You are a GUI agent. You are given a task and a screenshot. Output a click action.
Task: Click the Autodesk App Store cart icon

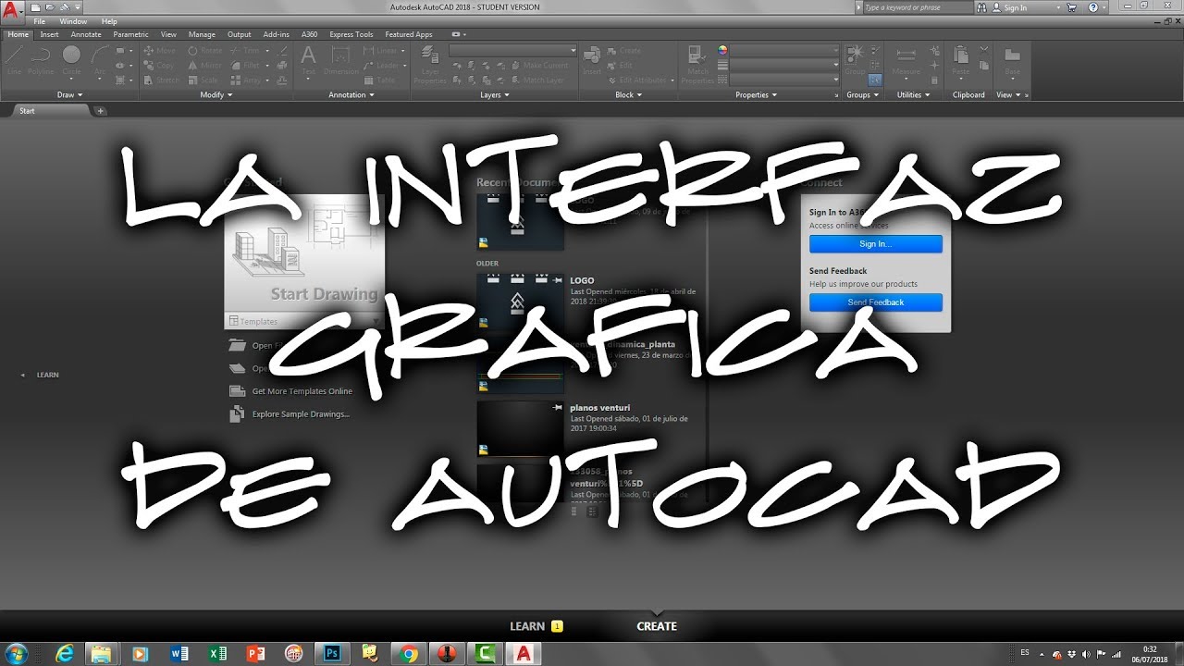pyautogui.click(x=1072, y=7)
